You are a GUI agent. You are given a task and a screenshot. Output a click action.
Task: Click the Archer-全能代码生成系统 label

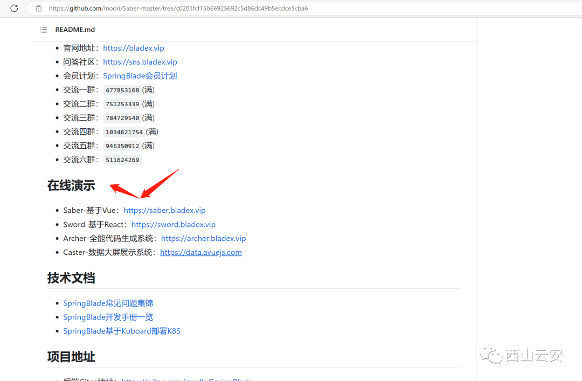coord(108,238)
